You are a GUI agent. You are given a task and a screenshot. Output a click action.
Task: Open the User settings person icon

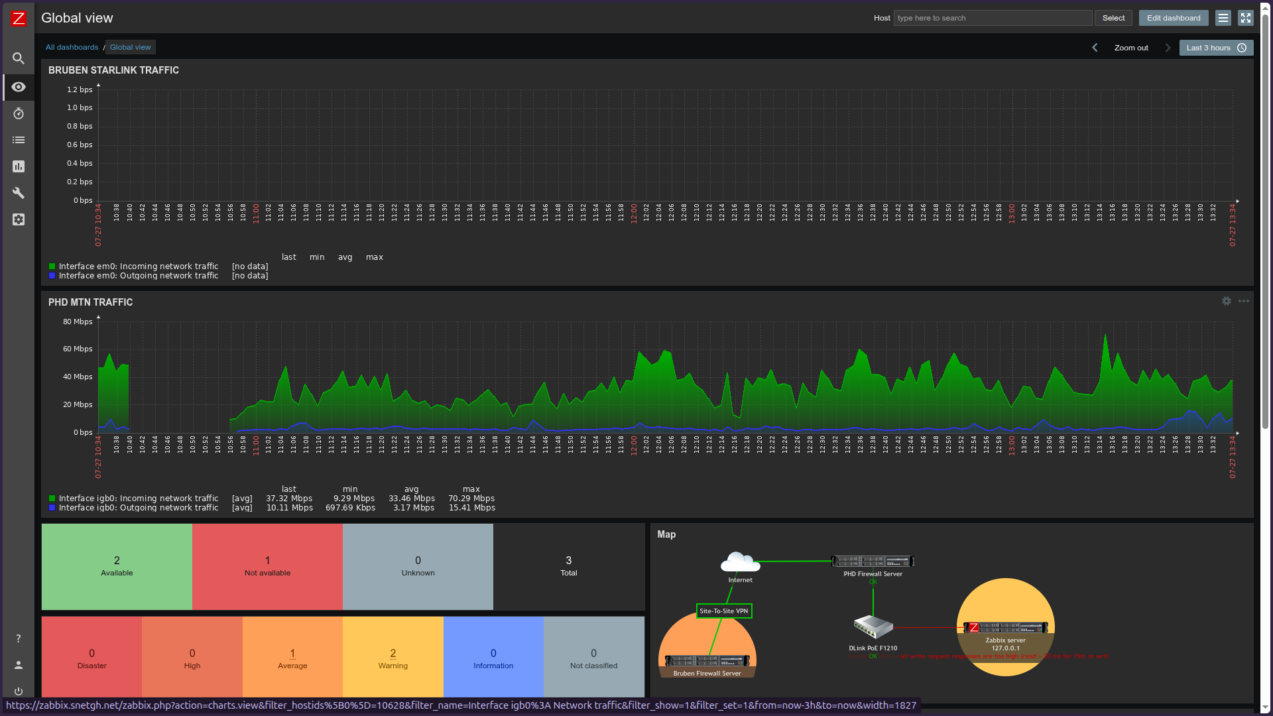[19, 665]
